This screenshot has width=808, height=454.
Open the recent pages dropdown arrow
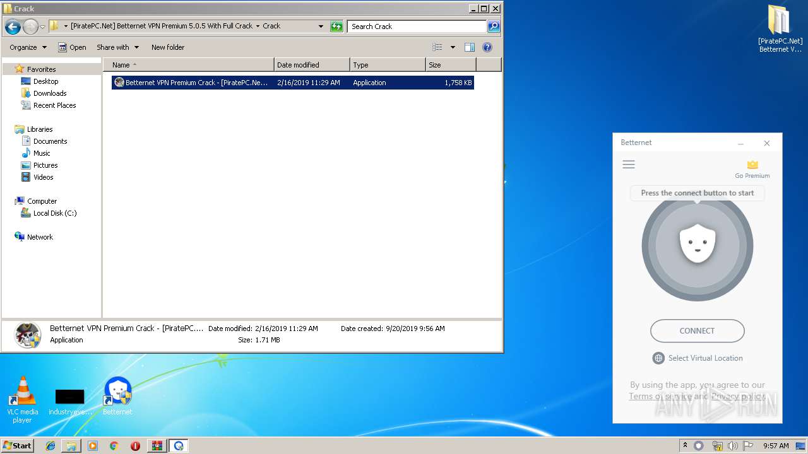pos(42,26)
